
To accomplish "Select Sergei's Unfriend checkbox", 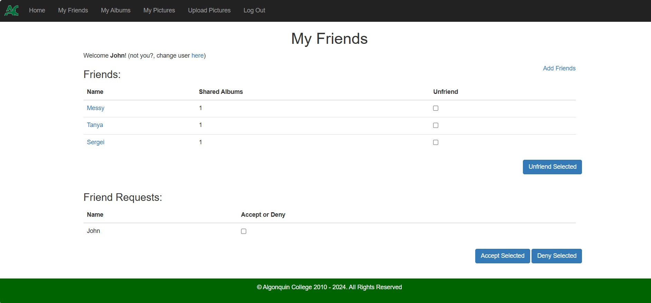I will pyautogui.click(x=435, y=143).
